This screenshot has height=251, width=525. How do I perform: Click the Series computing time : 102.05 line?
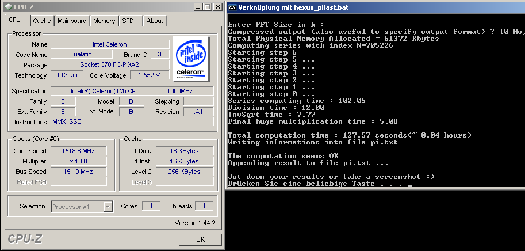(297, 101)
